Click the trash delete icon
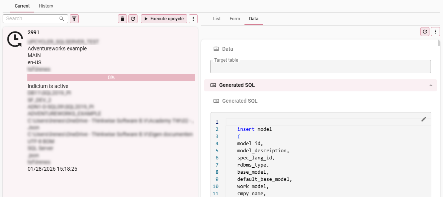This screenshot has width=443, height=197. (x=122, y=19)
